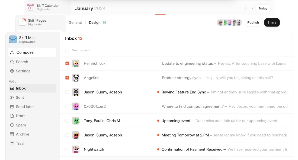Image resolution: width=298 pixels, height=160 pixels.
Task: Open Confirmation of Payment Received email
Action: tap(176, 149)
